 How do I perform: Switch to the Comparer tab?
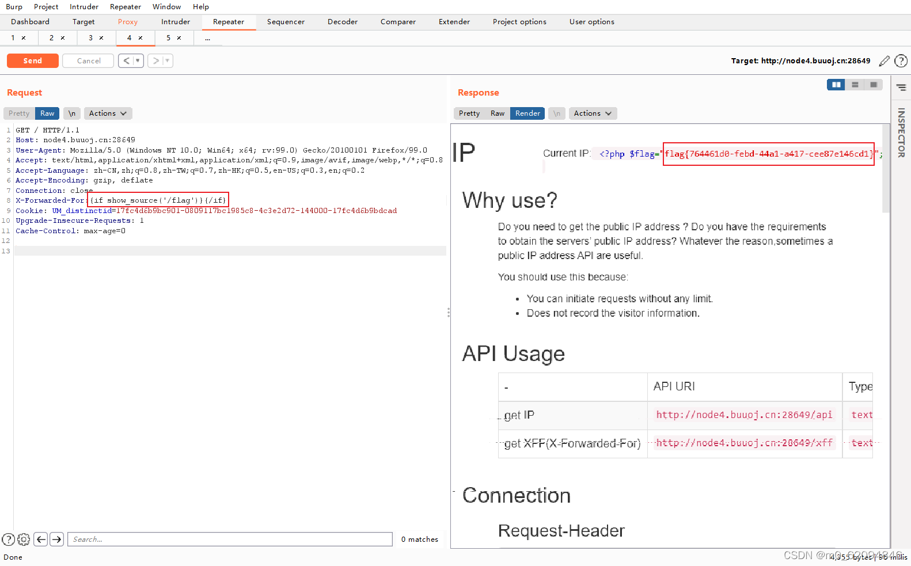[398, 22]
